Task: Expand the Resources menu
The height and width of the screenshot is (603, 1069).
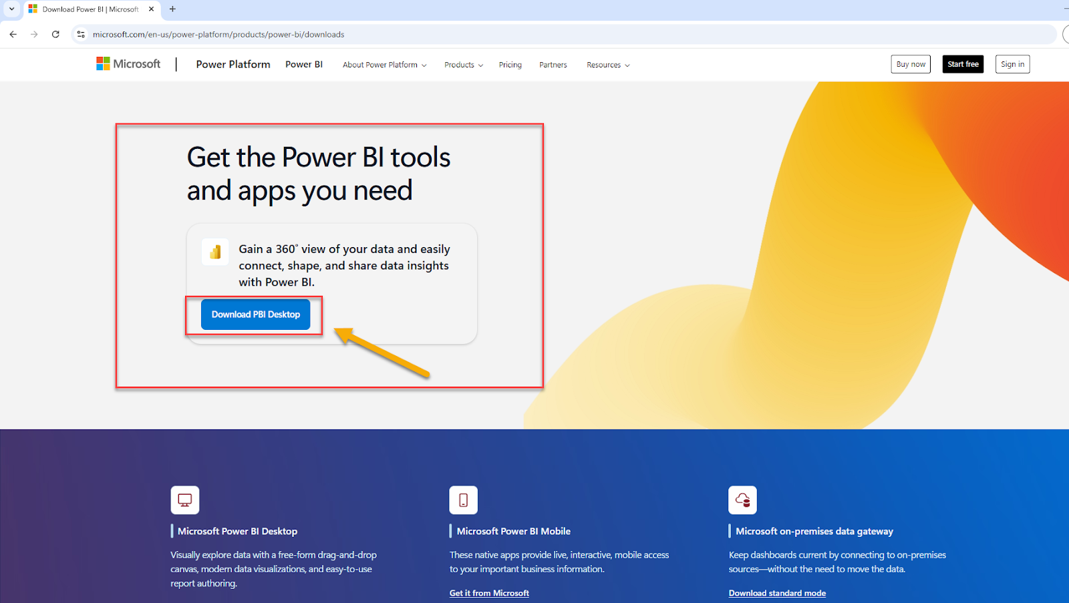Action: click(608, 65)
